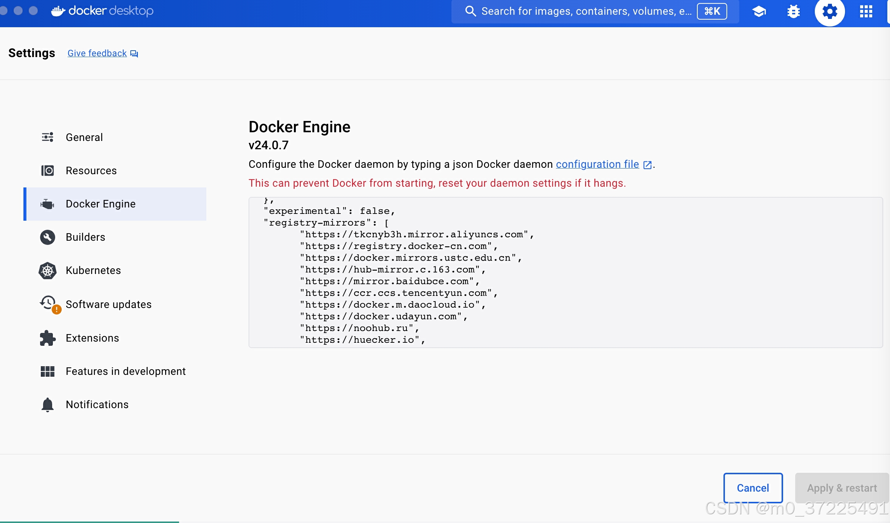Click the Notifications bell icon

(48, 405)
